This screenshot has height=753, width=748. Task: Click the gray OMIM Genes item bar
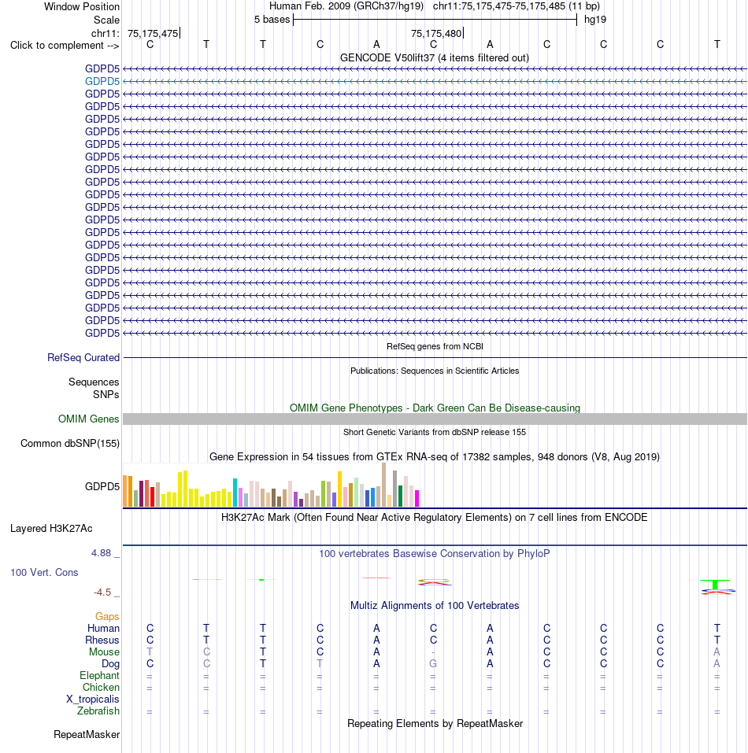435,419
